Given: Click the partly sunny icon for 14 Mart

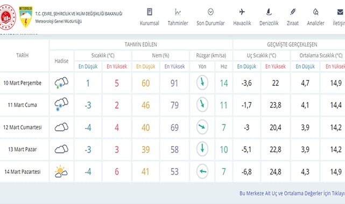Looking at the screenshot, I should coord(61,172).
